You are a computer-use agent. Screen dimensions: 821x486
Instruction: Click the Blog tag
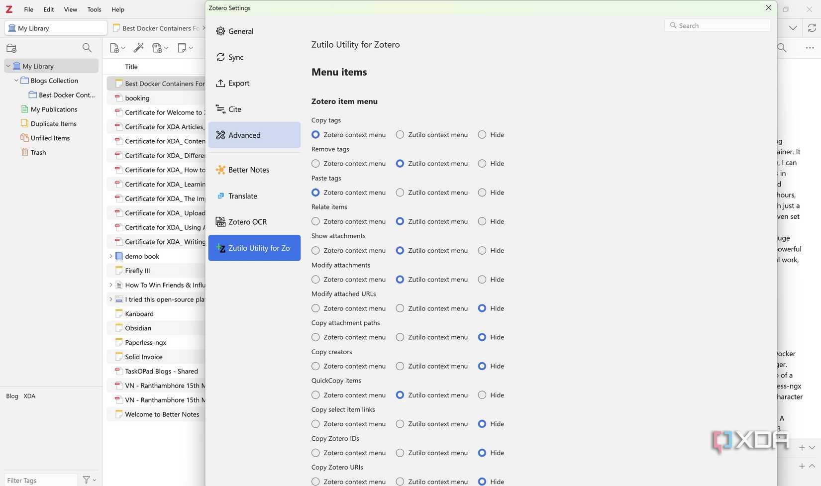[12, 396]
